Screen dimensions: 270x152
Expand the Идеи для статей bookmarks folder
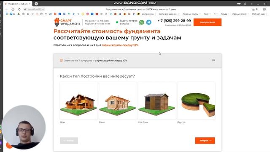click(x=240, y=14)
